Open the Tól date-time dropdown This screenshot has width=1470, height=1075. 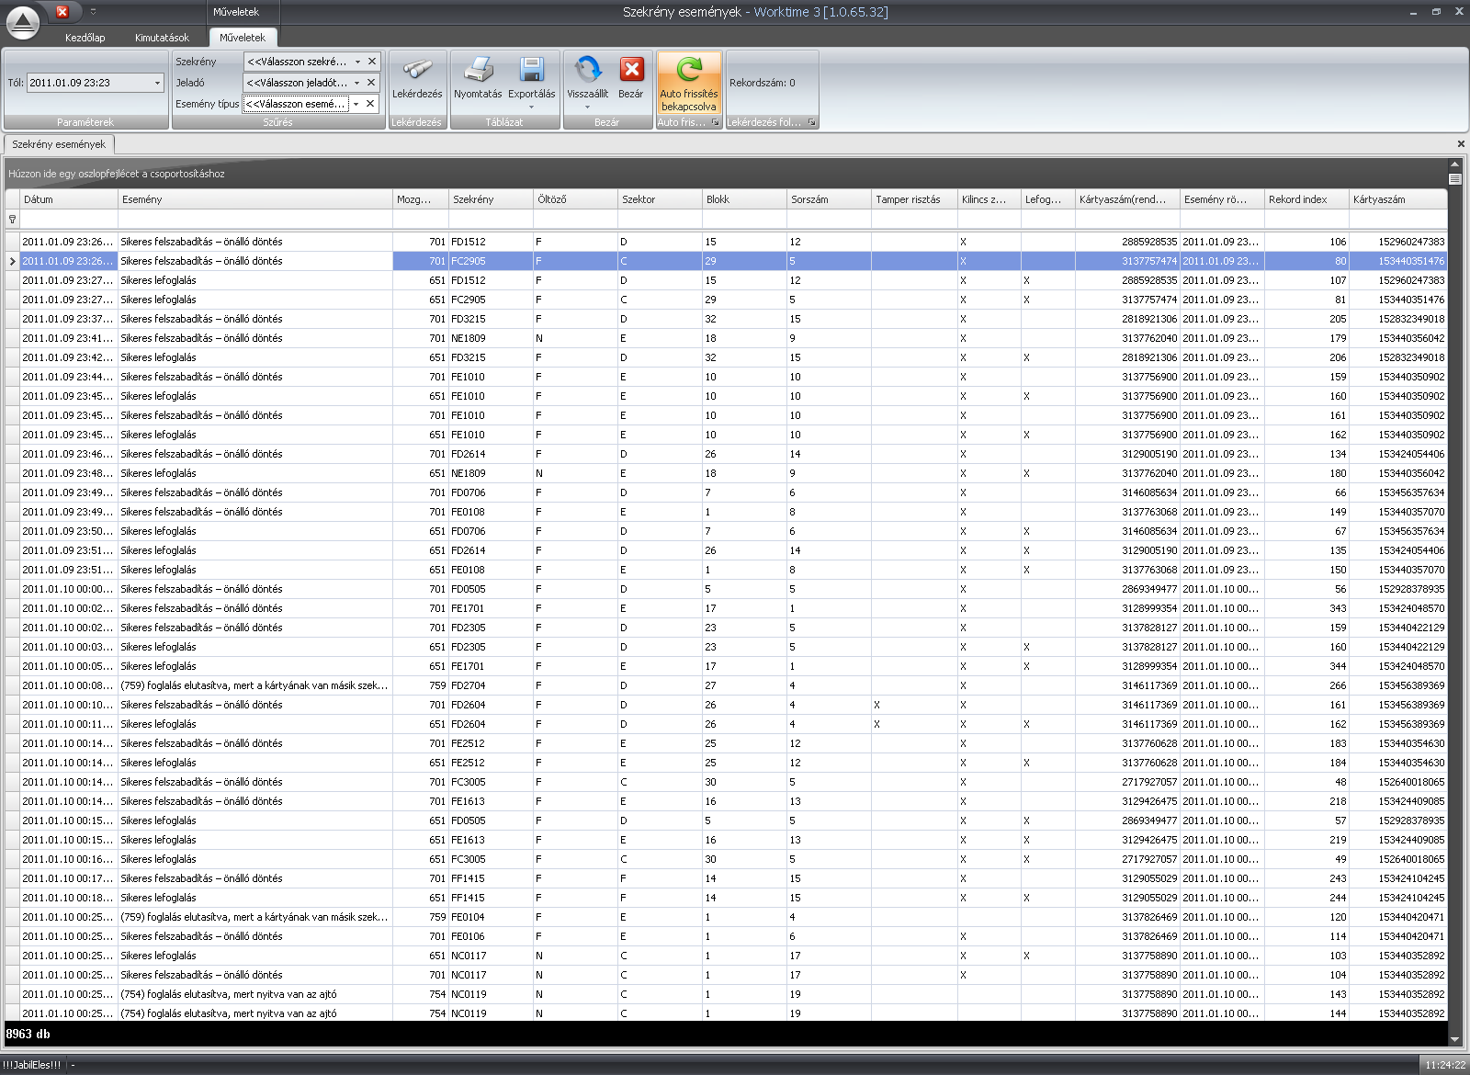tap(157, 83)
